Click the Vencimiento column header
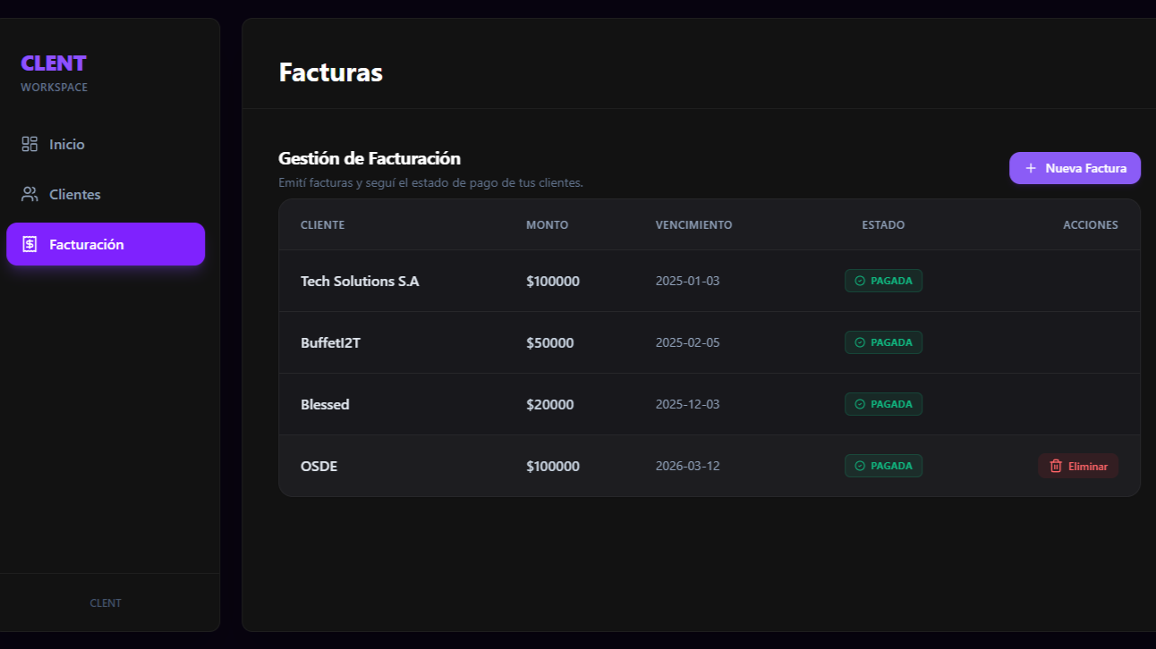This screenshot has height=649, width=1156. click(x=693, y=225)
